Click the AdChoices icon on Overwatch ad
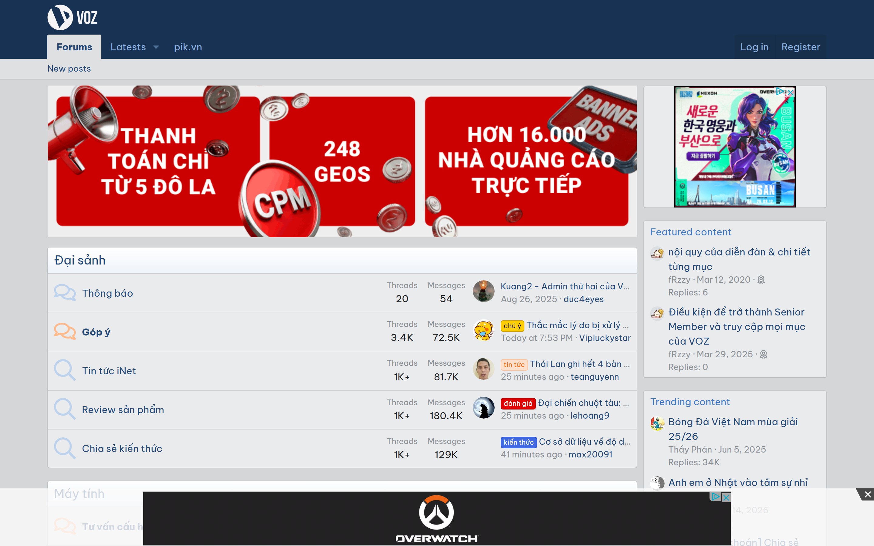This screenshot has width=874, height=546. tap(716, 497)
